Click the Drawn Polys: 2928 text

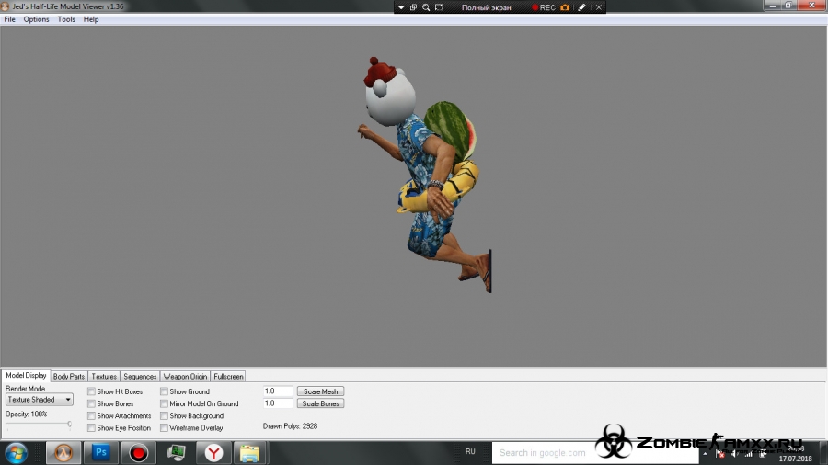point(290,426)
